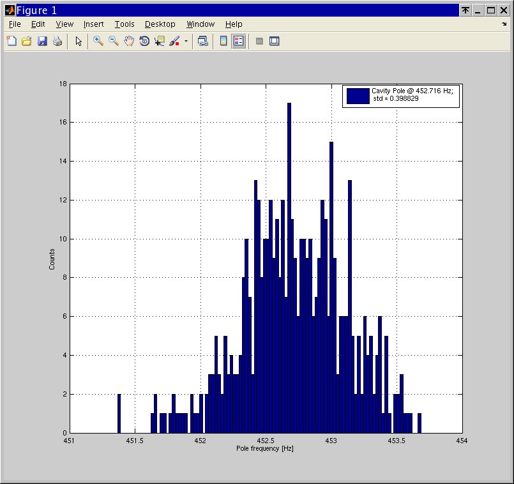Viewport: 514px width, 484px height.
Task: Select the Brush data tool
Action: click(174, 41)
